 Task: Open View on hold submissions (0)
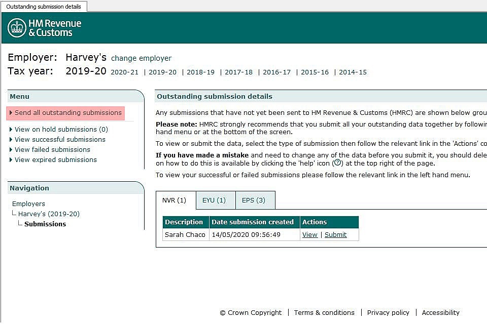61,130
